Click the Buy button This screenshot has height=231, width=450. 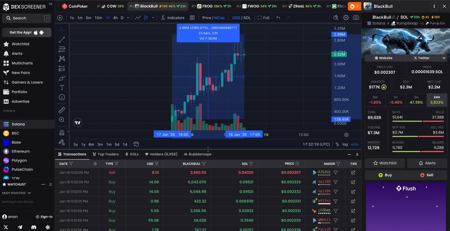pyautogui.click(x=385, y=175)
